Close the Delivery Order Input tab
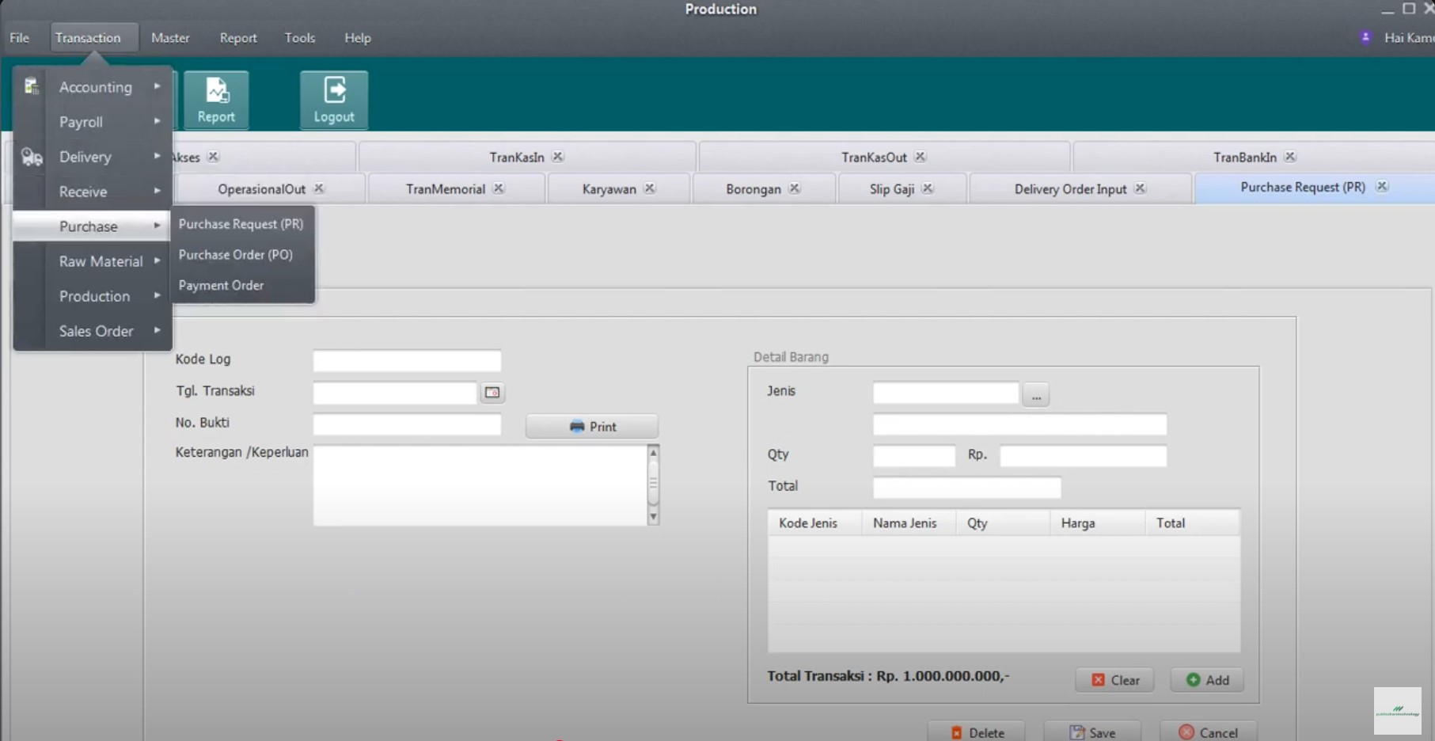This screenshot has height=741, width=1435. pyautogui.click(x=1140, y=188)
